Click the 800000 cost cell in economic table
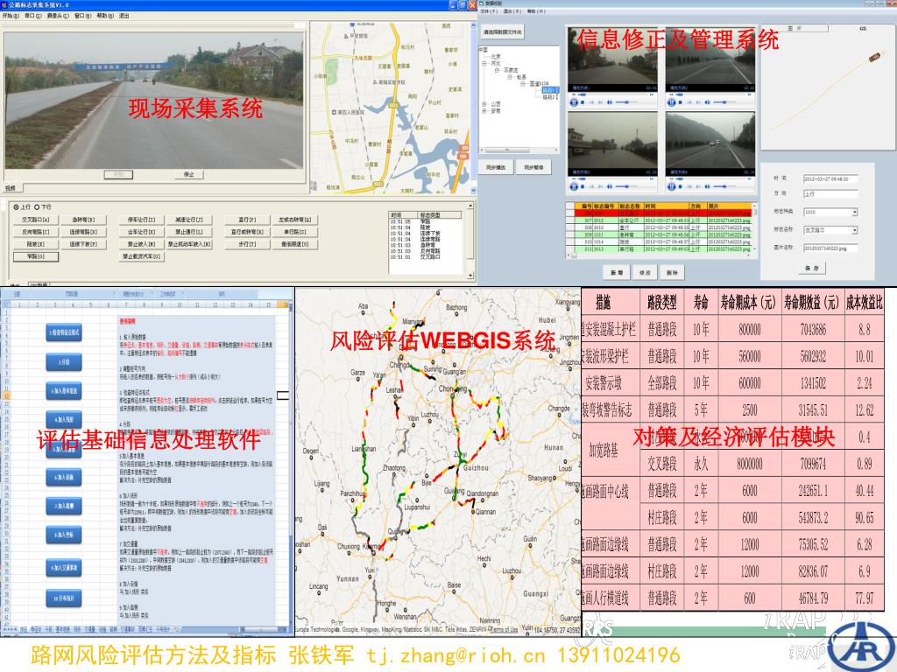Image resolution: width=897 pixels, height=672 pixels. tap(750, 329)
